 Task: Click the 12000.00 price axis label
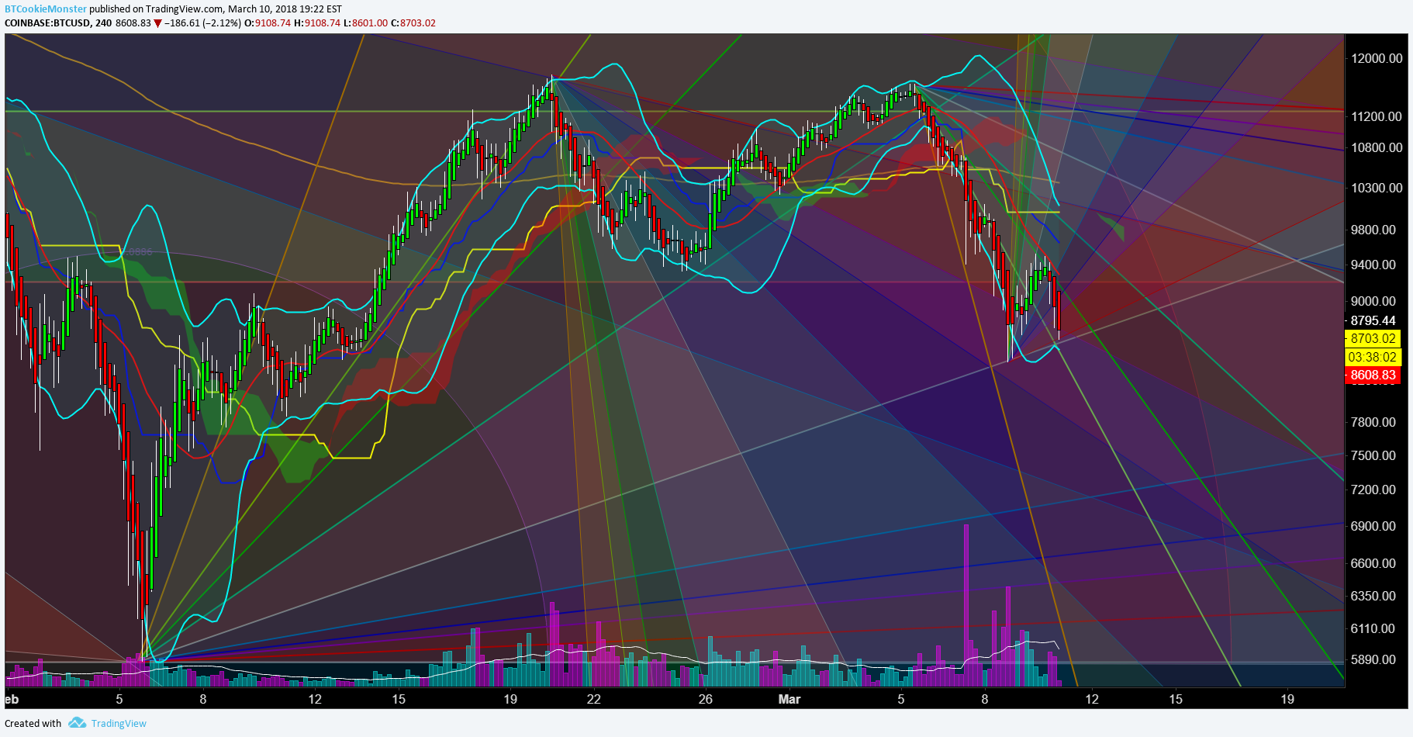click(1376, 58)
